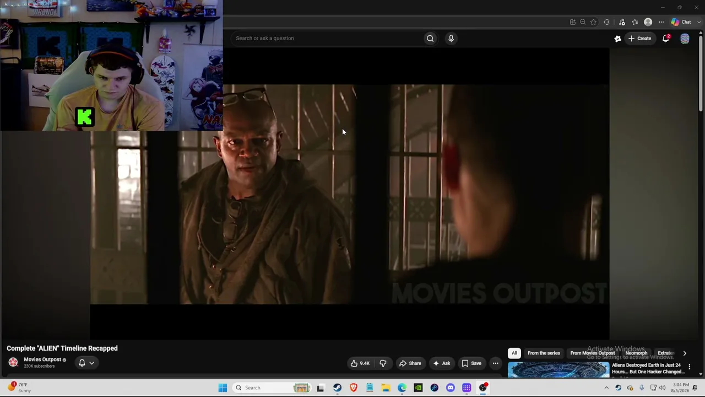705x397 pixels.
Task: Favorite this page with the star icon
Action: [x=593, y=22]
